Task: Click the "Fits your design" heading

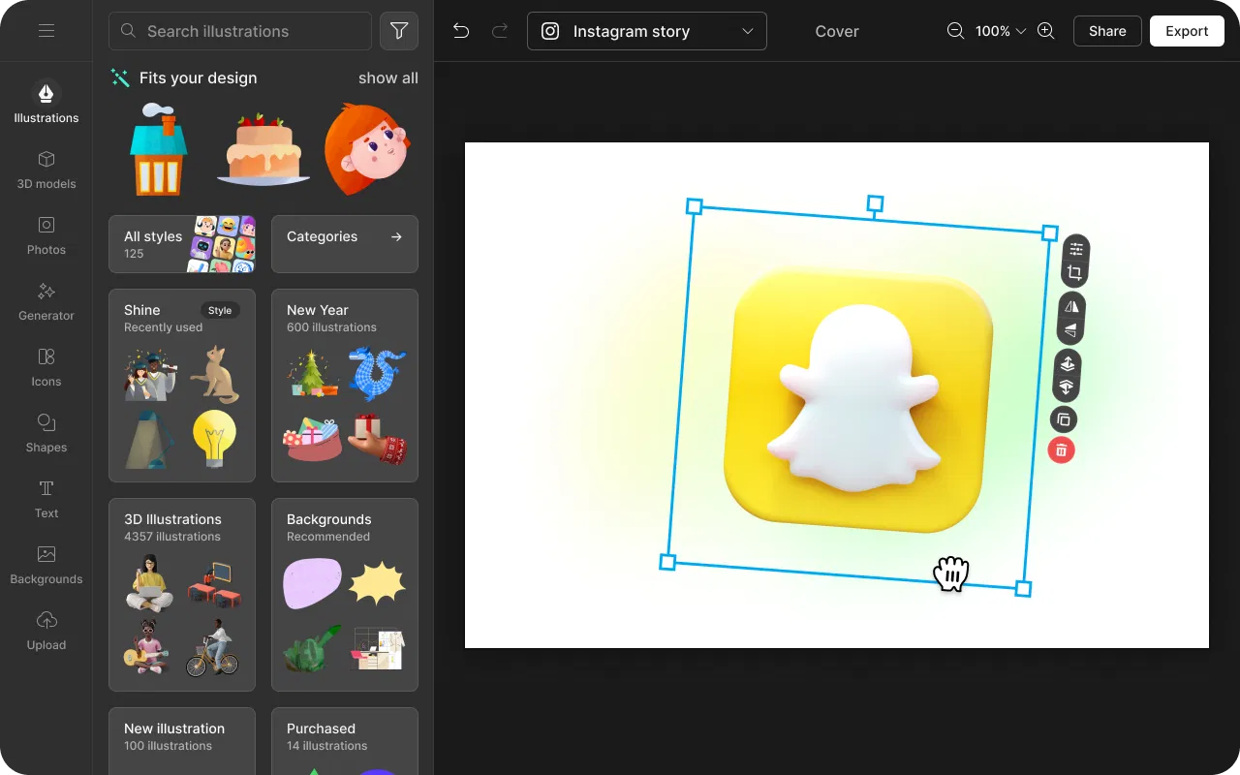Action: point(198,77)
